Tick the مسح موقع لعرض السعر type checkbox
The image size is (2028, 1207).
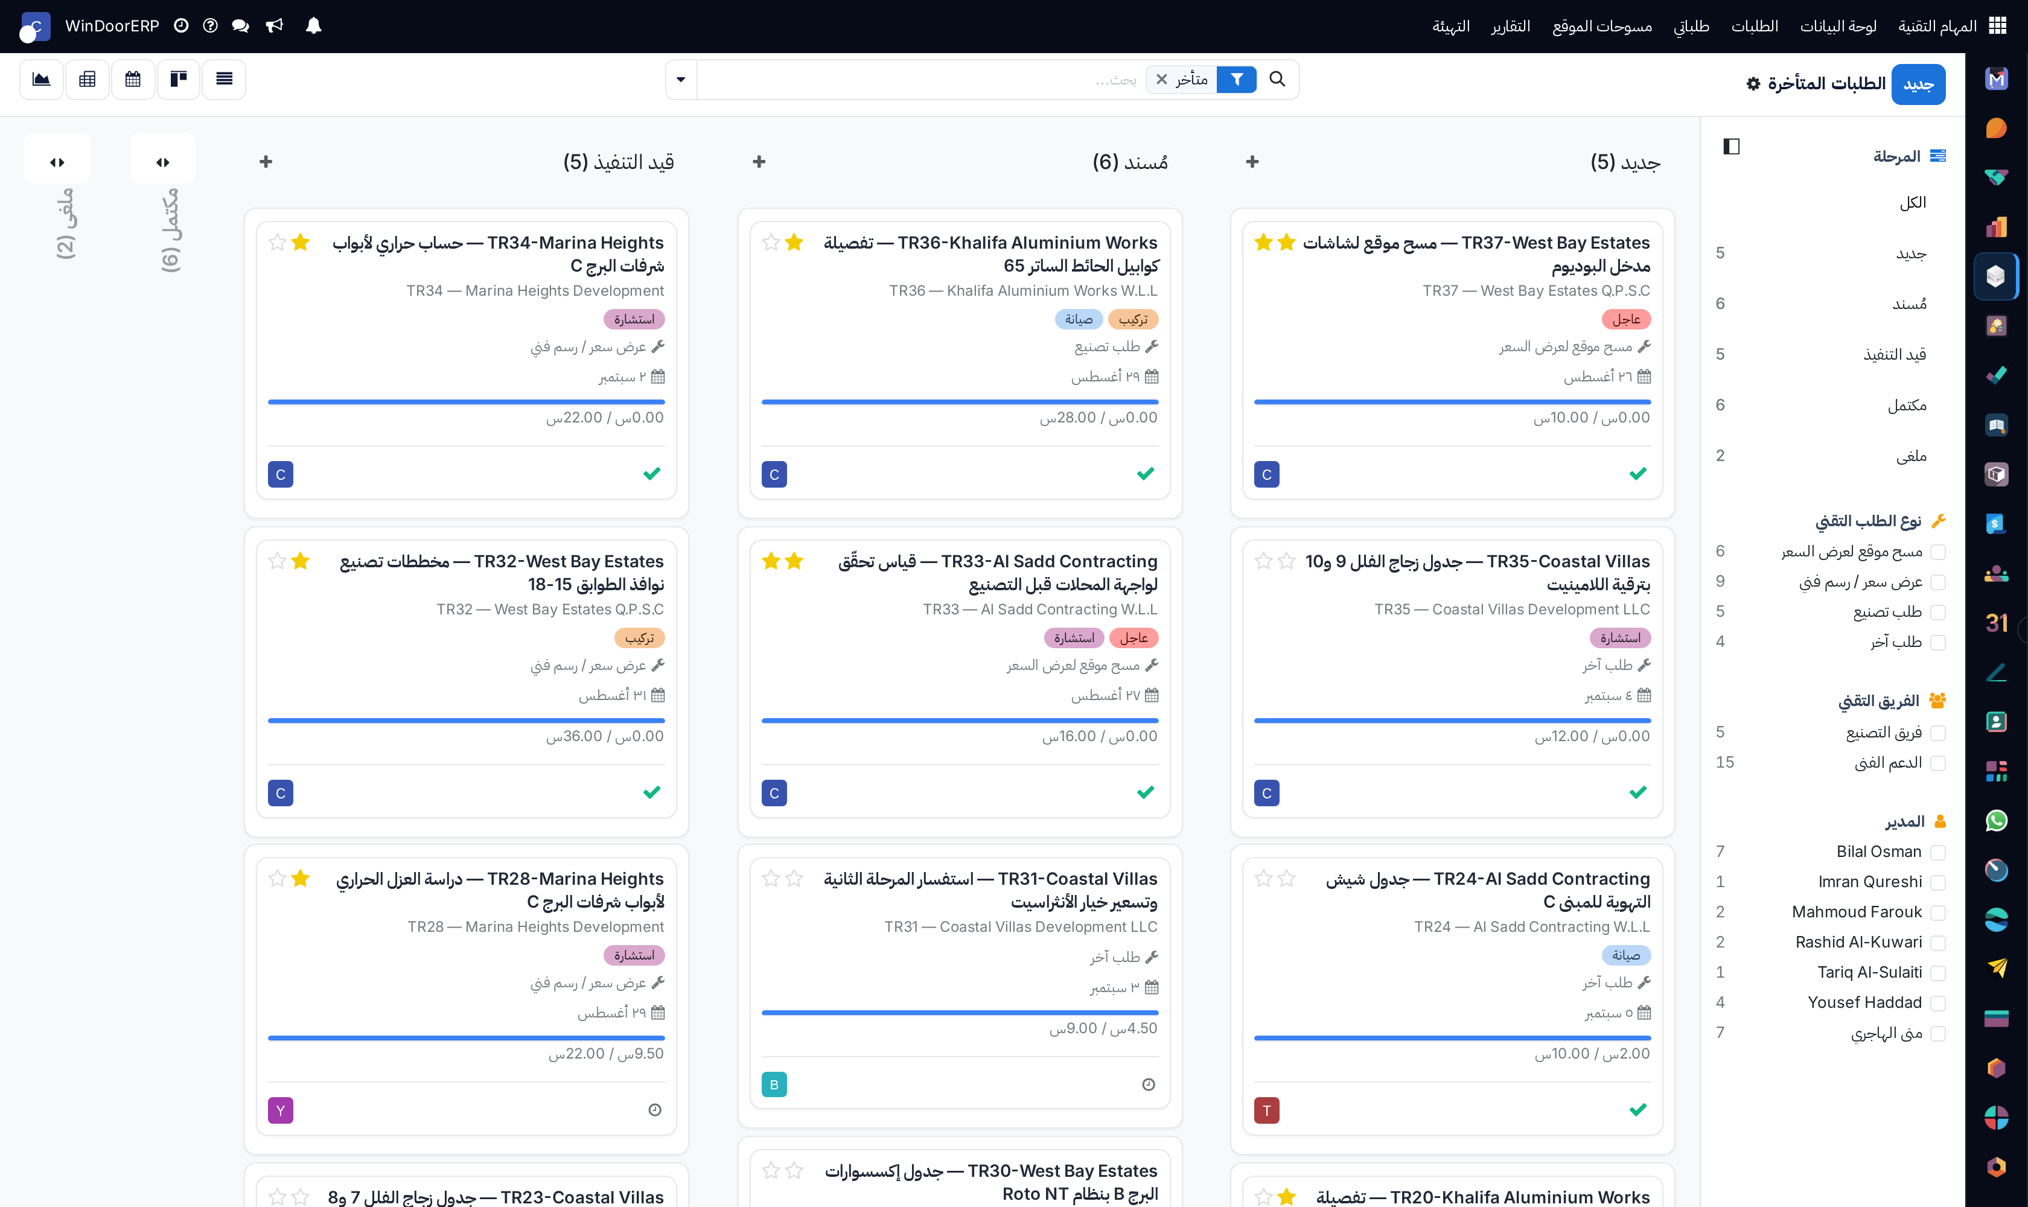point(1937,552)
